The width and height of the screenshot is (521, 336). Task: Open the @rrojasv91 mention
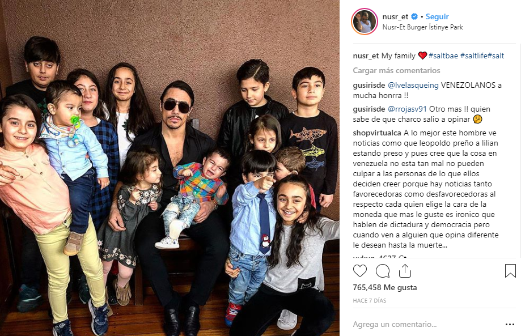(407, 109)
